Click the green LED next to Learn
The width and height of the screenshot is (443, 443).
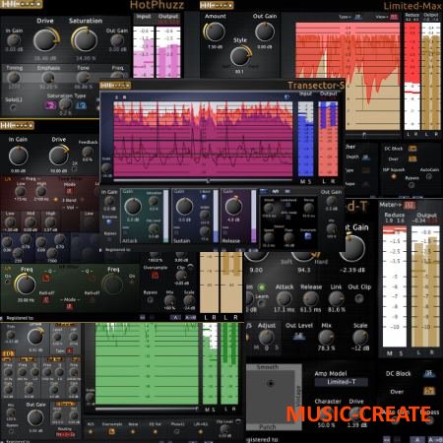pos(262,287)
